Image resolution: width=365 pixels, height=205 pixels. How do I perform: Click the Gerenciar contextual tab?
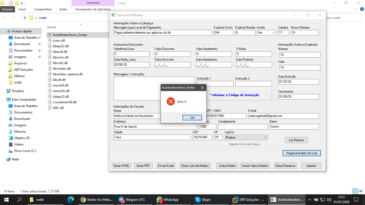pos(93,3)
